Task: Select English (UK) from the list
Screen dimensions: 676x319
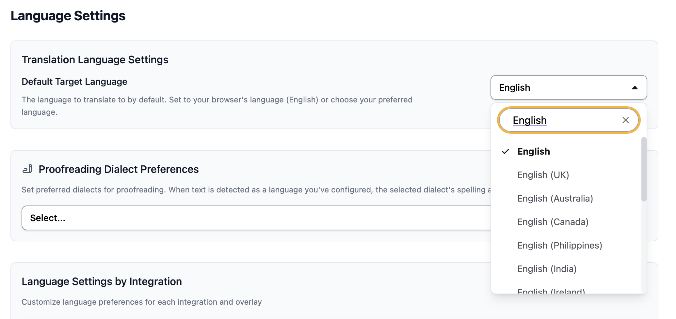Action: 543,175
